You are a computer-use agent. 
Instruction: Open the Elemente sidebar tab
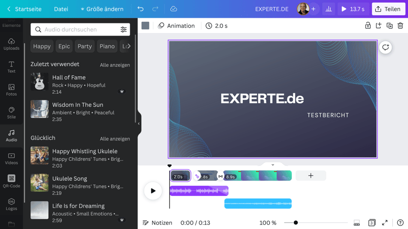[x=11, y=23]
